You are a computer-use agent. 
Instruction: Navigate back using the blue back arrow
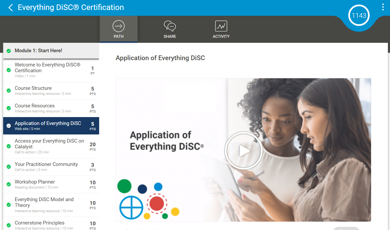click(10, 7)
